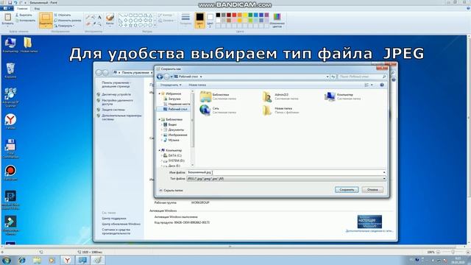Screen dimensions: 471x265
Task: Open the file type (Тип файла) combo box
Action: tap(286, 178)
